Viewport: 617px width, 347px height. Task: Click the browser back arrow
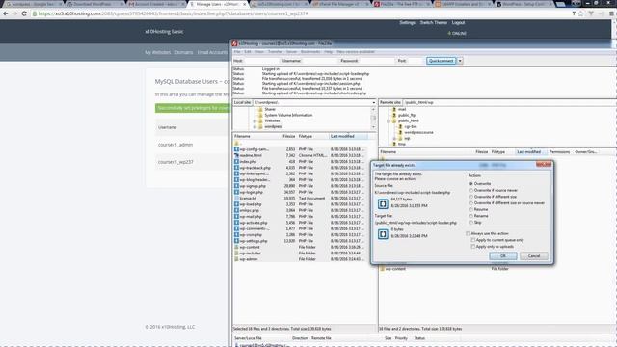pyautogui.click(x=6, y=13)
